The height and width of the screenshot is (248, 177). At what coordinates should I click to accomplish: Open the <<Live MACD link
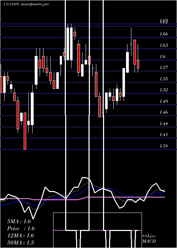149,238
